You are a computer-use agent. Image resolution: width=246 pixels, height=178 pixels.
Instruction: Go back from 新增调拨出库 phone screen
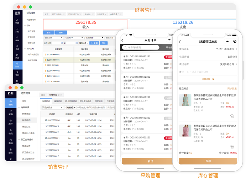tap(180, 42)
